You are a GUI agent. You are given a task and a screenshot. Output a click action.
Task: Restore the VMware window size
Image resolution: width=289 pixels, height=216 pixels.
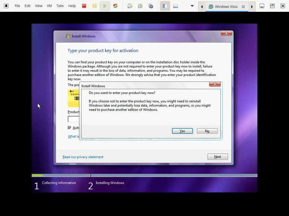coord(272,6)
